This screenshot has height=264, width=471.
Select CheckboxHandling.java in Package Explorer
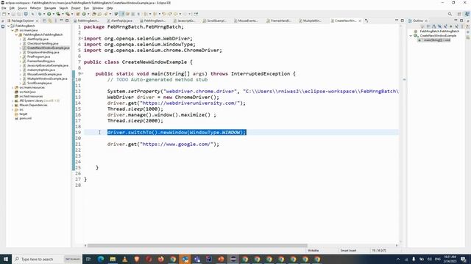coord(43,44)
